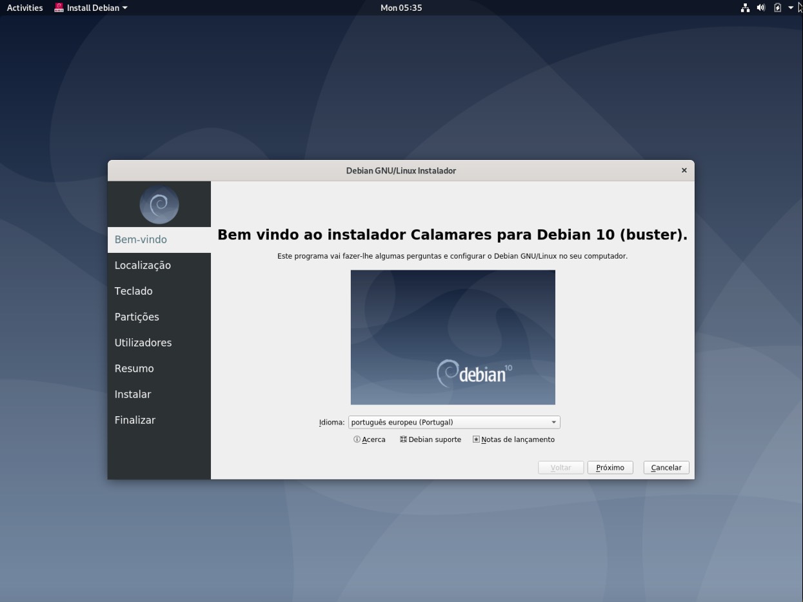Click the globe icon before Debian suporte
This screenshot has width=803, height=602.
pos(403,439)
